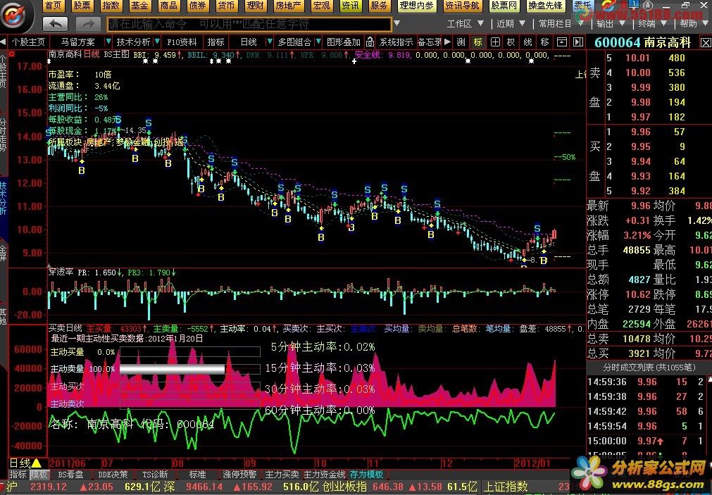Select the TS诊断 bottom tab
This screenshot has height=495, width=712.
click(155, 474)
